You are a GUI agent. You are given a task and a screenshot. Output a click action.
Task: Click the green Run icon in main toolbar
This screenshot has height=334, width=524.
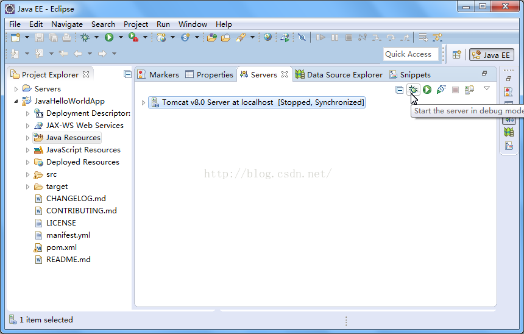tap(109, 37)
